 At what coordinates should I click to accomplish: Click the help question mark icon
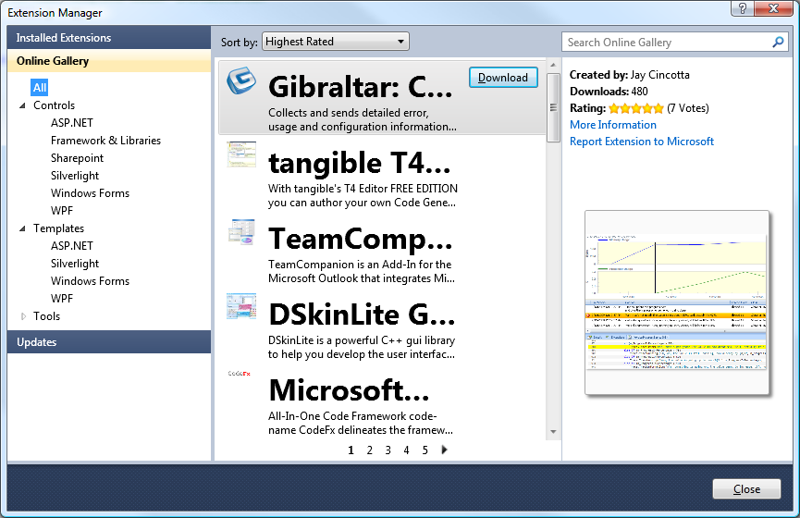[741, 8]
